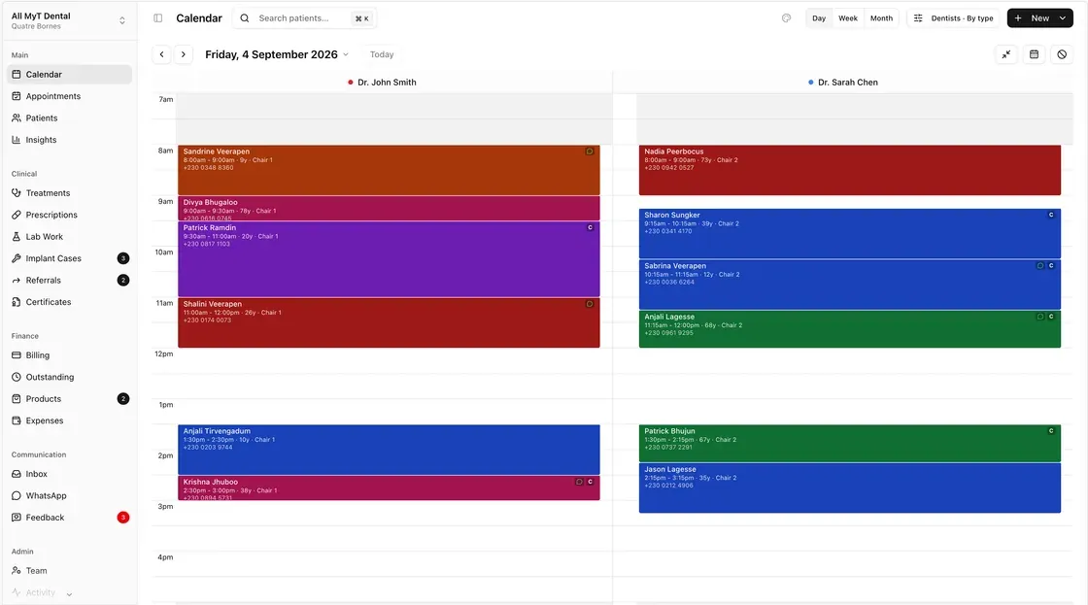The height and width of the screenshot is (605, 1088).
Task: Click the search magnifier icon
Action: coord(245,18)
